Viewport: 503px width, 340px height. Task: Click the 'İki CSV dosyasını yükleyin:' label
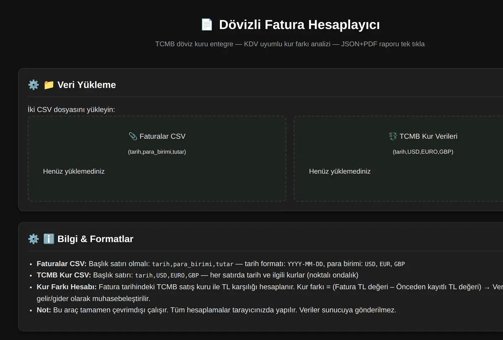pos(71,109)
